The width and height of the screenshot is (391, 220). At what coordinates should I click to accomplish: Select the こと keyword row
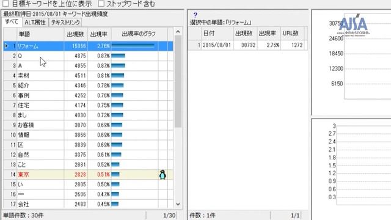point(88,164)
